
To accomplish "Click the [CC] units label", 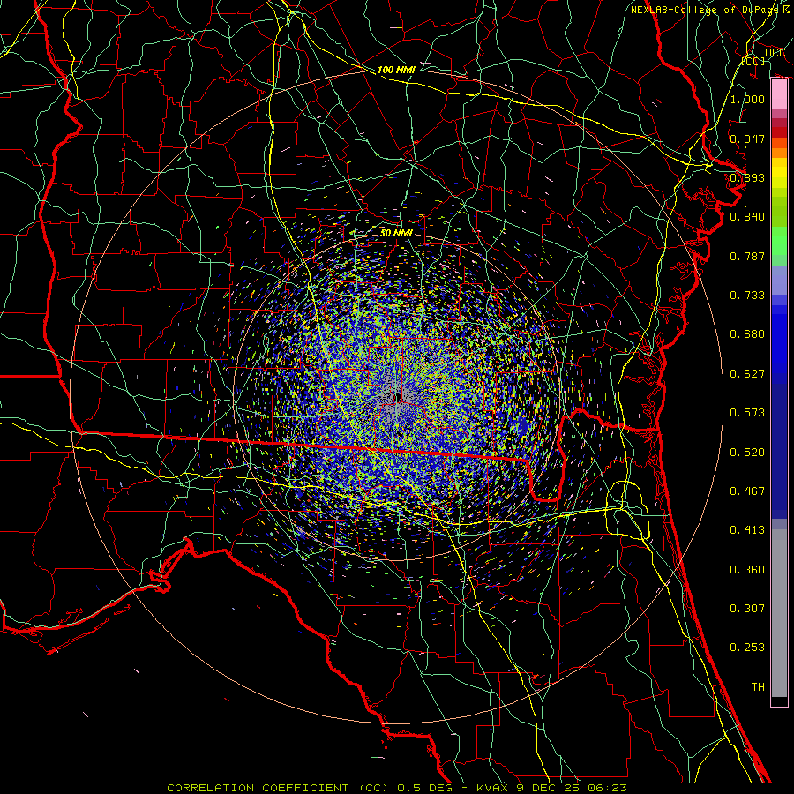I will coord(753,61).
